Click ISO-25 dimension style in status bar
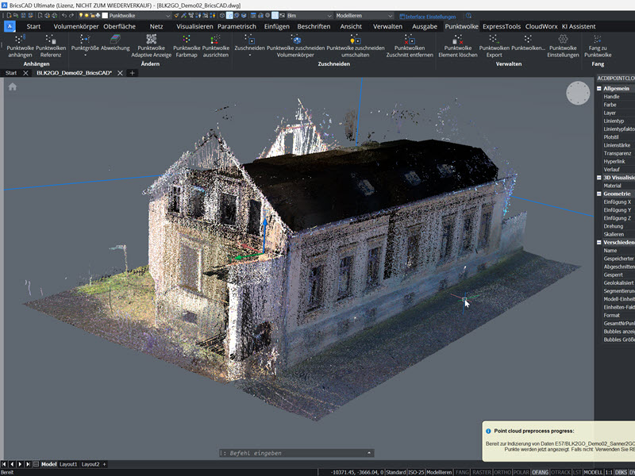Image resolution: width=635 pixels, height=476 pixels. click(x=415, y=472)
